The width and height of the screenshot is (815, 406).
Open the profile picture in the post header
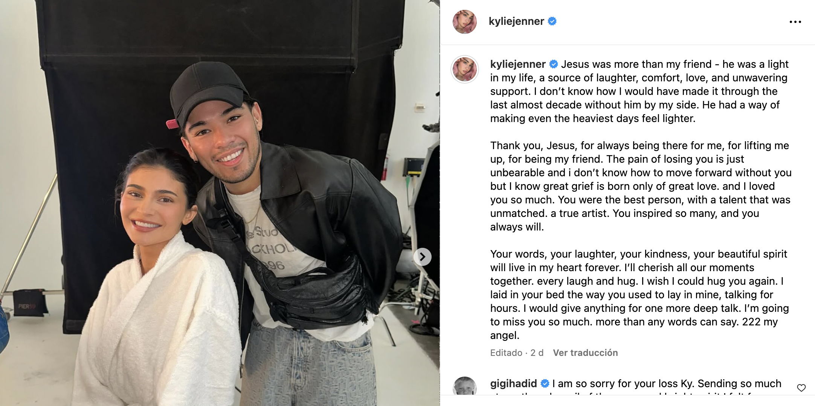pyautogui.click(x=464, y=22)
